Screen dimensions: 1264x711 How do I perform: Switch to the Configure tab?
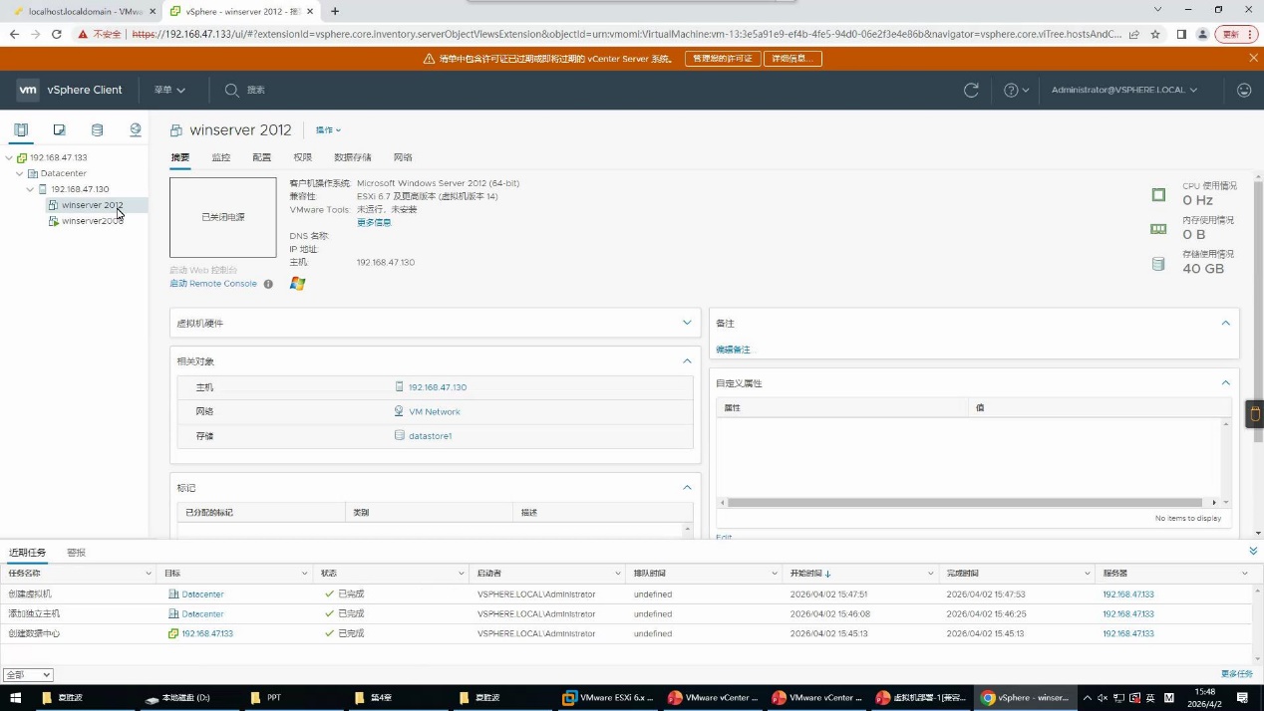tap(262, 157)
